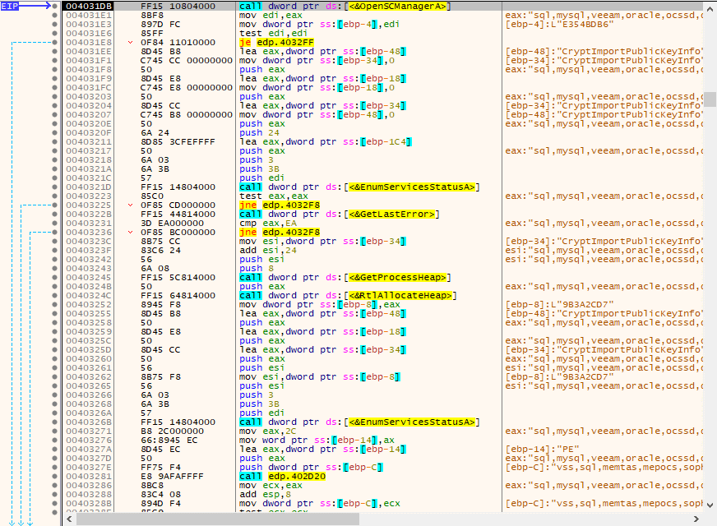Image resolution: width=717 pixels, height=526 pixels.
Task: Select 'lea eax,dword ptr ss:[ebp-1C4]' instruction
Action: (x=325, y=141)
